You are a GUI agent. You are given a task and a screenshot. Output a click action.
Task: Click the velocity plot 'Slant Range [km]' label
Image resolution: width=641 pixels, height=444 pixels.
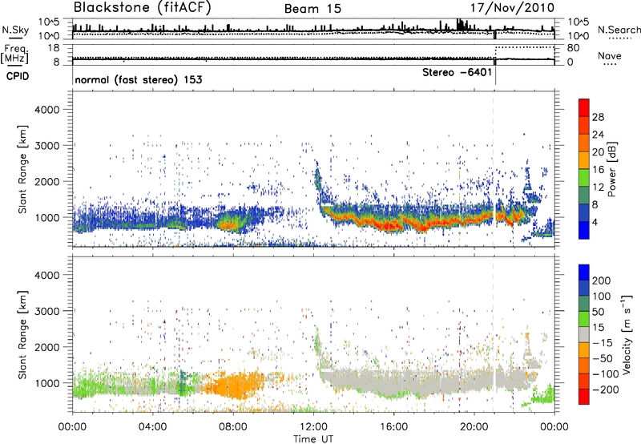(x=22, y=335)
